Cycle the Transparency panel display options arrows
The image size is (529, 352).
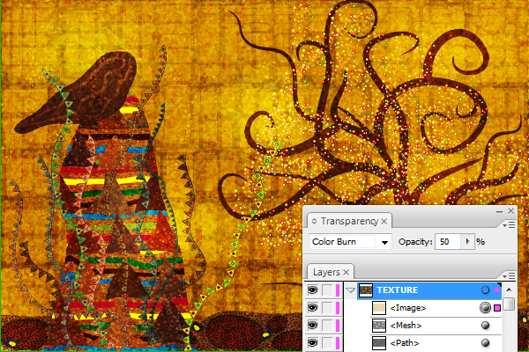click(314, 221)
